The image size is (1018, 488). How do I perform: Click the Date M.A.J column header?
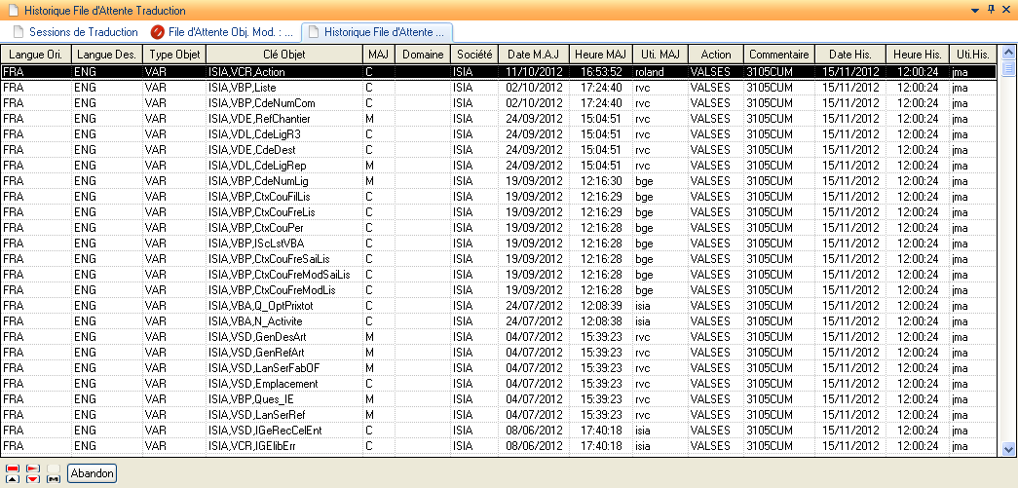pyautogui.click(x=533, y=55)
